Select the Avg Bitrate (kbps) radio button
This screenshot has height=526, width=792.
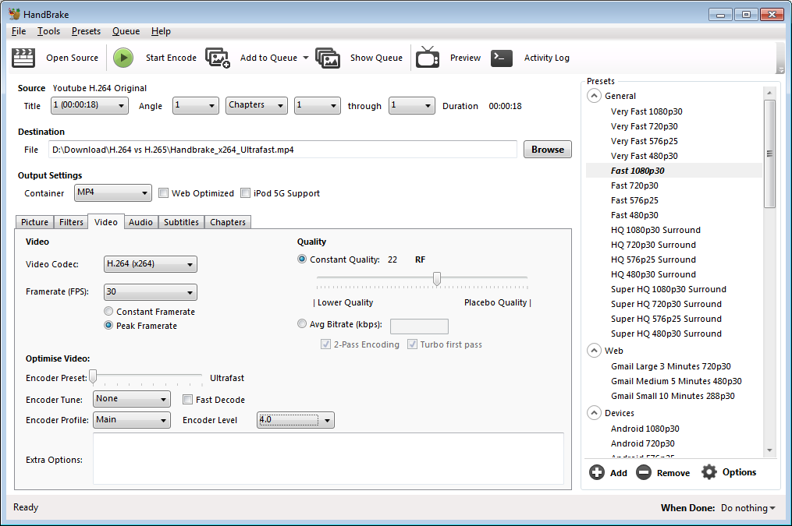(301, 323)
